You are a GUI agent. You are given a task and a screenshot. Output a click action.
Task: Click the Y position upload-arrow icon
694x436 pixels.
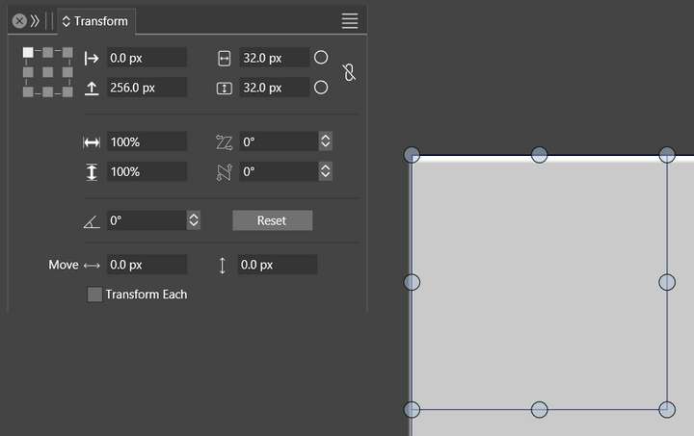[92, 89]
